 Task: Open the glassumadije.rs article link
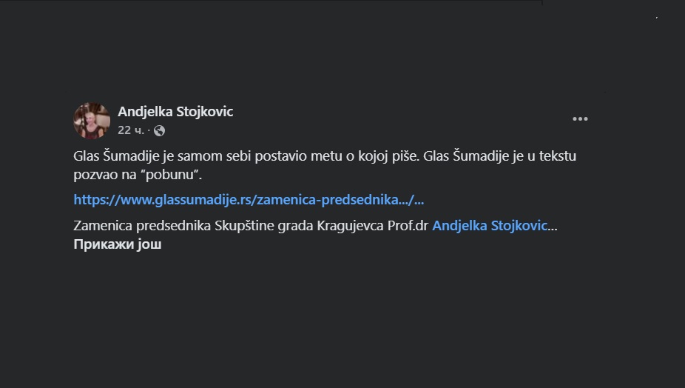coord(249,199)
